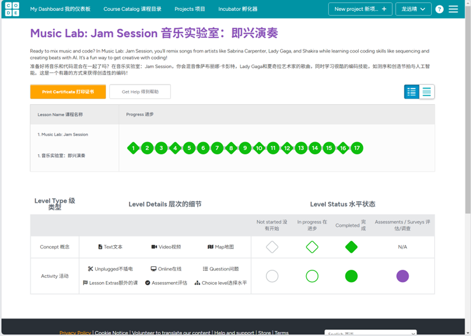
Task: Open Course Catalog 课程目录
Action: [133, 9]
